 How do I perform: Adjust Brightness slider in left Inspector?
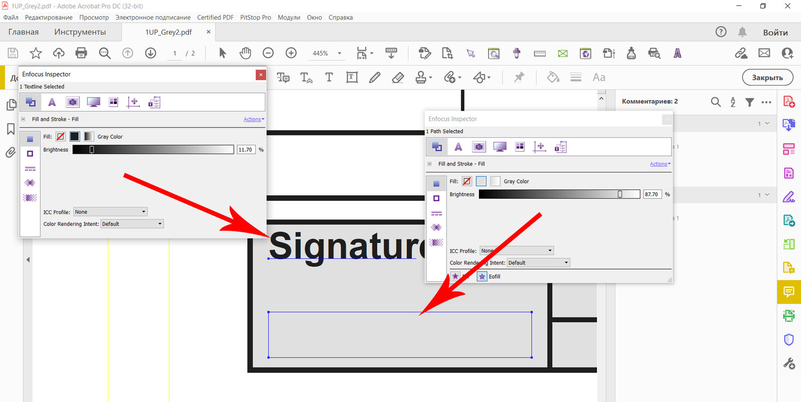[153, 149]
